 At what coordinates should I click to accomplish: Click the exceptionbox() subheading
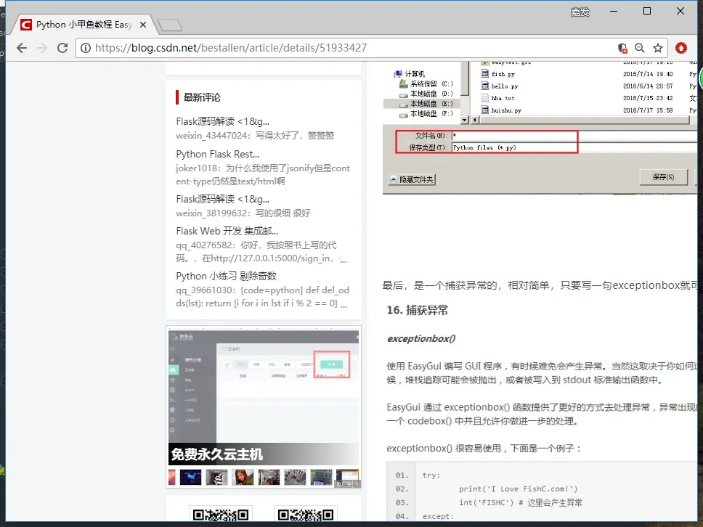pos(421,339)
